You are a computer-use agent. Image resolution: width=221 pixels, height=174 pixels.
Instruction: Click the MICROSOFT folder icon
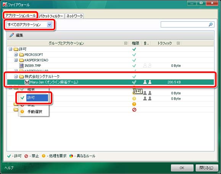click(21, 55)
